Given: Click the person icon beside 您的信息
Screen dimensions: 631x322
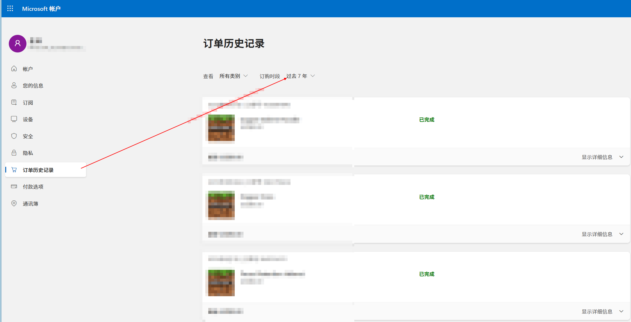Looking at the screenshot, I should [14, 85].
